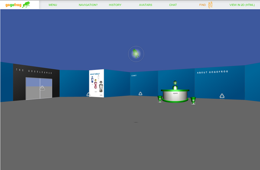The width and height of the screenshot is (260, 170).
Task: Click the orange figures icon beside FIND
Action: tap(210, 5)
